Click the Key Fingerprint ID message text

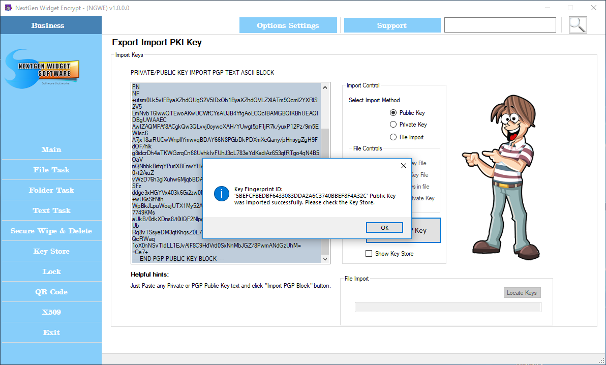[315, 196]
